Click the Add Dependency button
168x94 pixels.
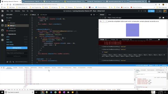point(17,48)
